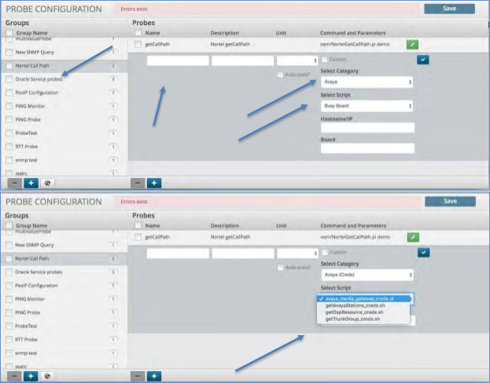Click the remove probe minus icon in the lower panel
Screen dimensions: 490x383
(x=137, y=376)
